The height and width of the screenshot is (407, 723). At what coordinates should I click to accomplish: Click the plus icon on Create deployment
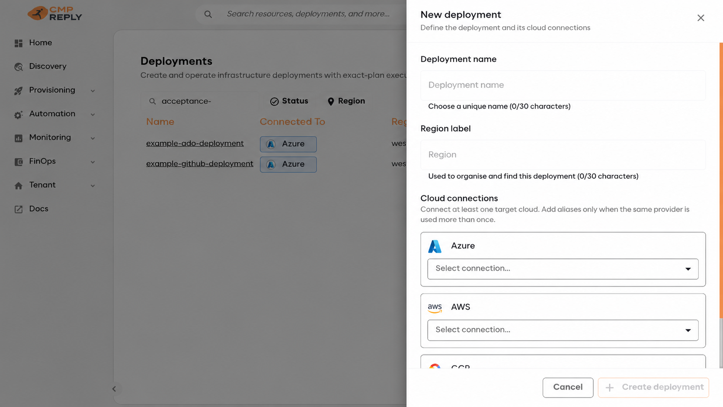(609, 388)
